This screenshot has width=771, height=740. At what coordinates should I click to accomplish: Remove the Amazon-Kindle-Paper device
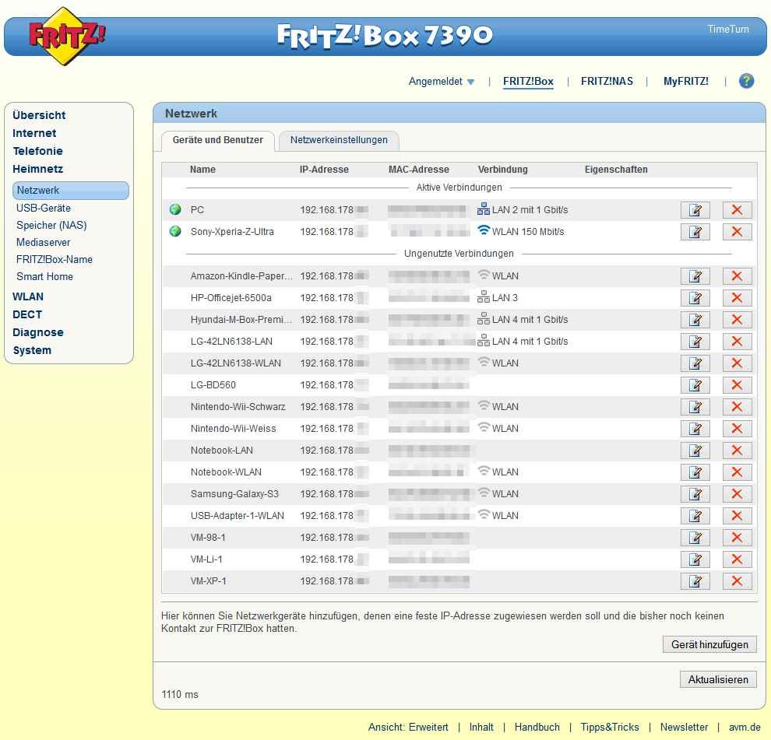(x=737, y=275)
